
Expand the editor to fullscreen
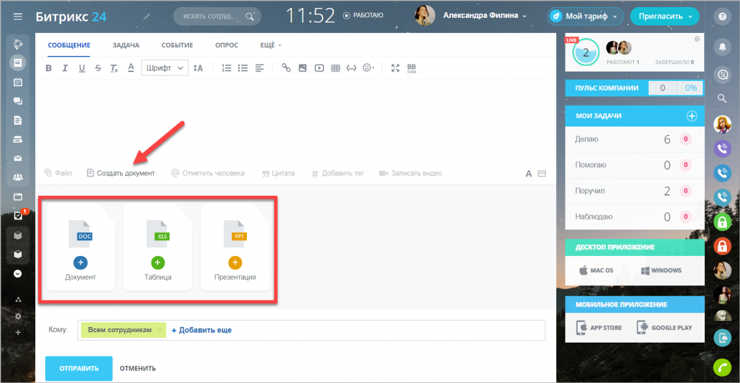[395, 68]
